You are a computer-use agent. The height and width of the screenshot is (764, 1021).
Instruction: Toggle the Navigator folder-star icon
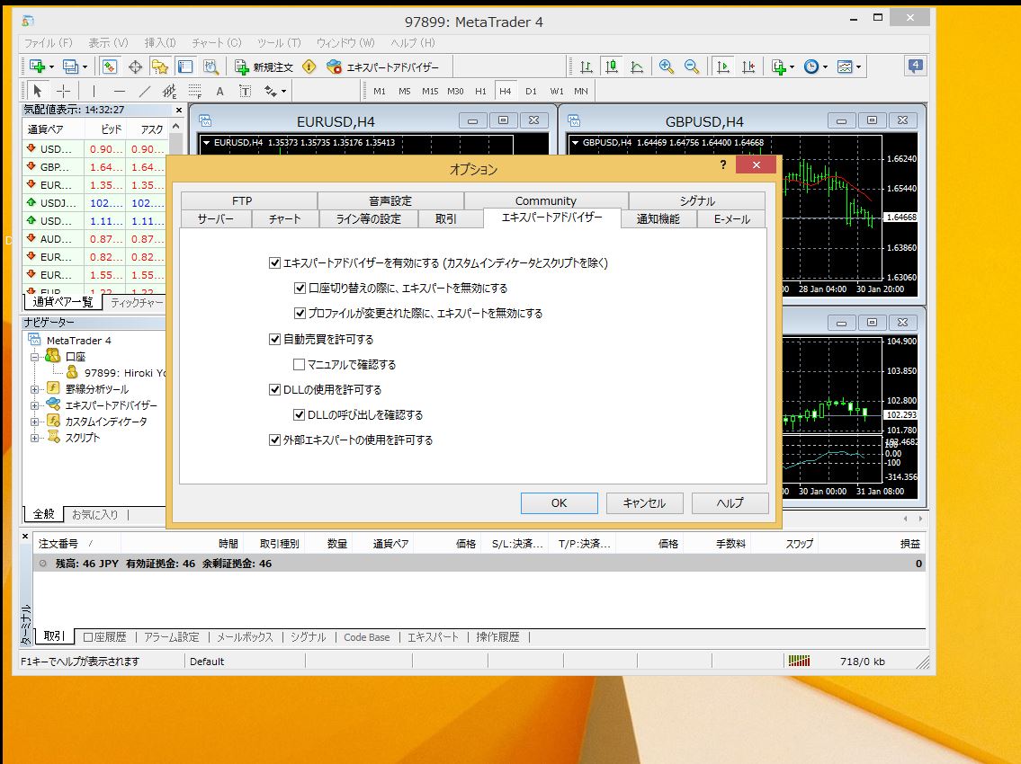point(160,67)
